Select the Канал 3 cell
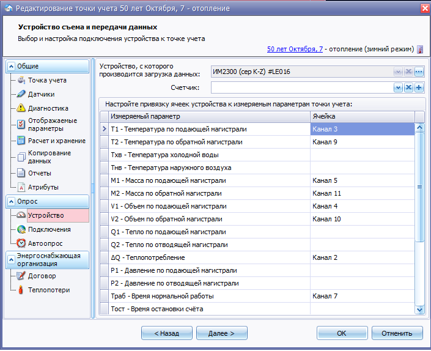Image resolution: width=431 pixels, height=351 pixels. 363,129
